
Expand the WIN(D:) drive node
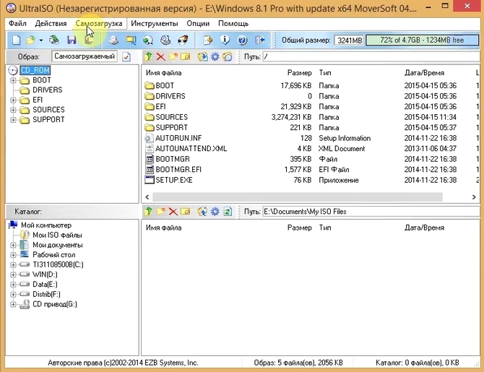coord(13,274)
